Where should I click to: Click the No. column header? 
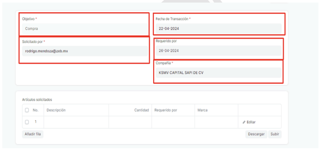(x=36, y=110)
